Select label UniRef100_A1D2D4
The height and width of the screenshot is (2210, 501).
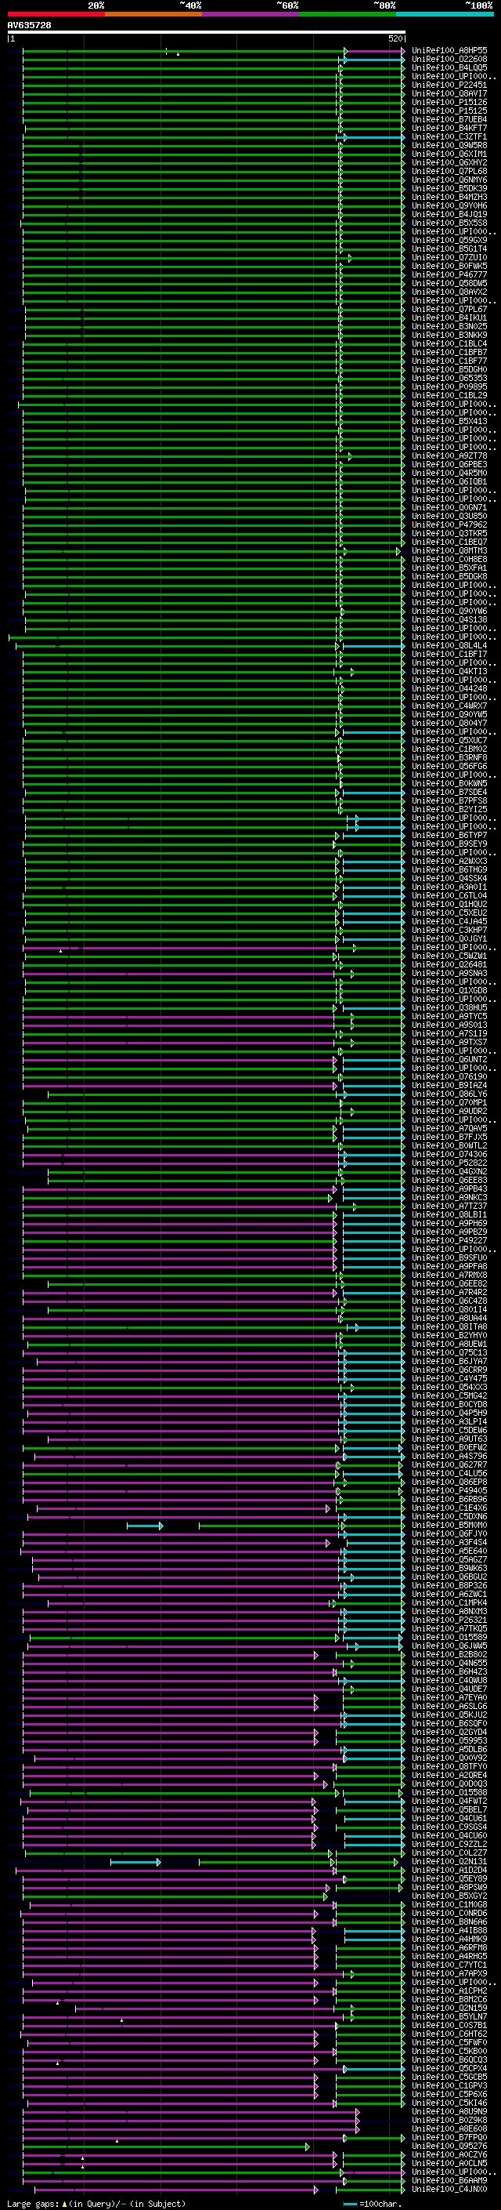pyautogui.click(x=449, y=1870)
